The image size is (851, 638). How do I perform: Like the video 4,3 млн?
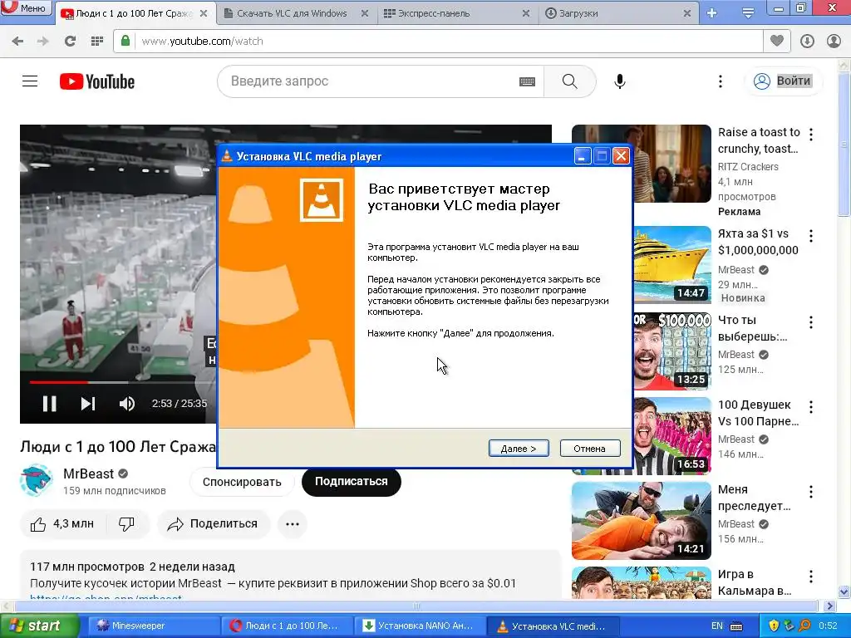[x=61, y=524]
